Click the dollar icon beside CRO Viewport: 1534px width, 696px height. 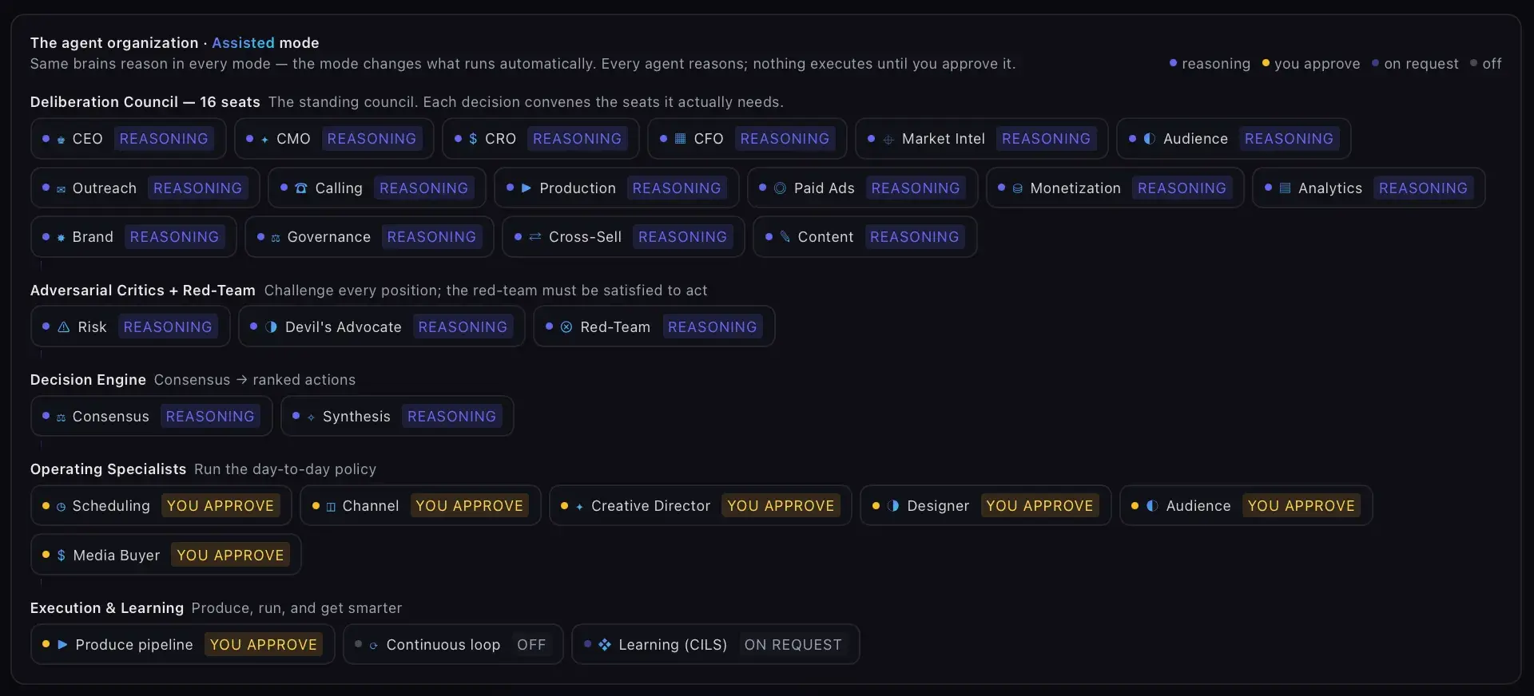pyautogui.click(x=473, y=139)
